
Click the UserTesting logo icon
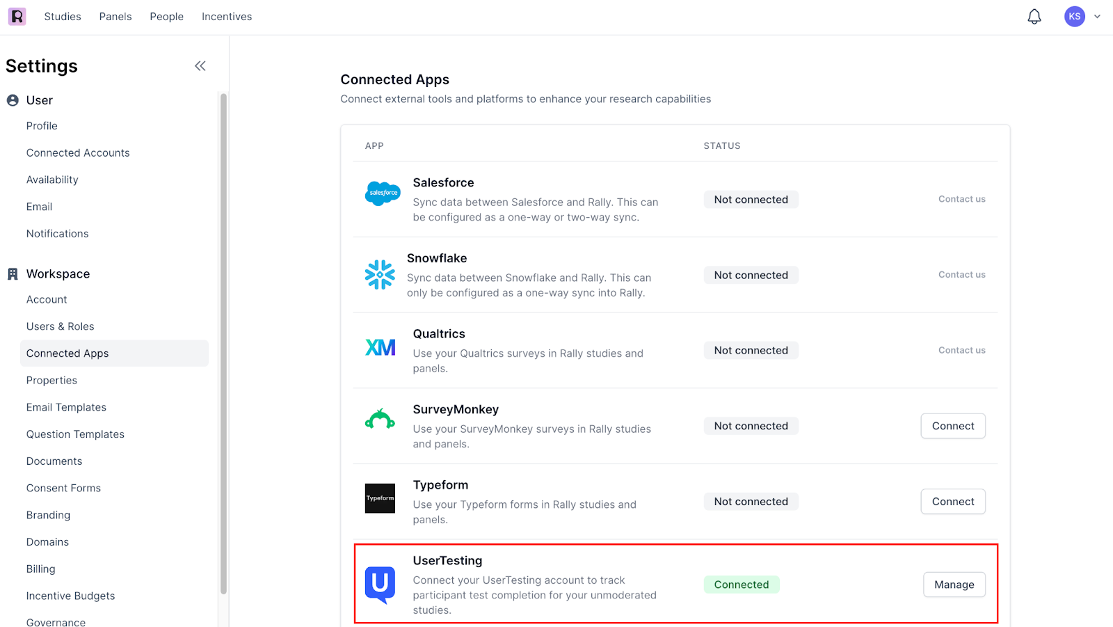380,585
